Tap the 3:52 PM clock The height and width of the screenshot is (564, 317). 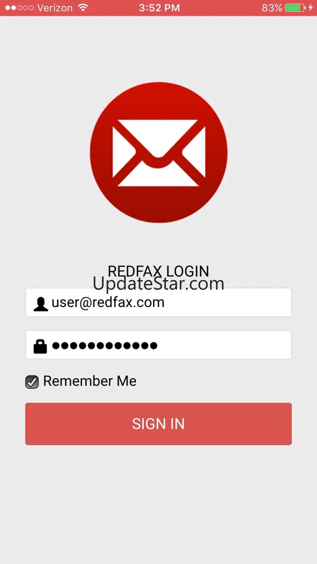coord(159,8)
